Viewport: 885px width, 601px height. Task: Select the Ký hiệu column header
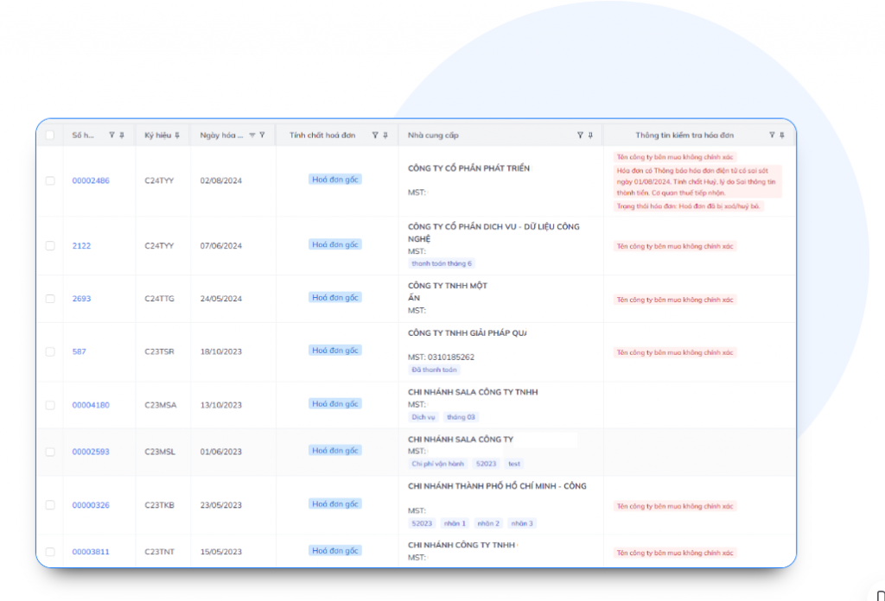click(x=160, y=135)
